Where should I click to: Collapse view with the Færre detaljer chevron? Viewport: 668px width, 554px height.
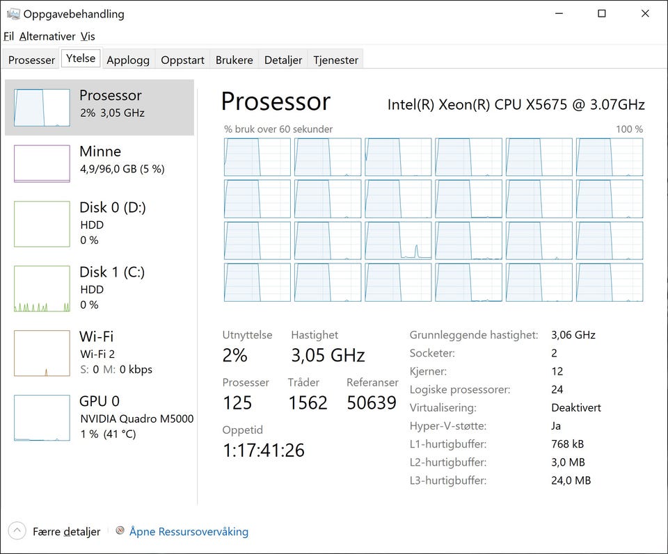tap(17, 531)
